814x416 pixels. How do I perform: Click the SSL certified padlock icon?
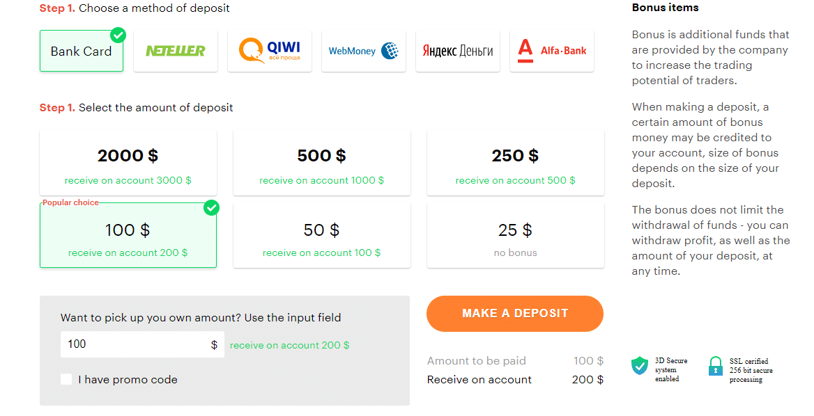pos(715,366)
